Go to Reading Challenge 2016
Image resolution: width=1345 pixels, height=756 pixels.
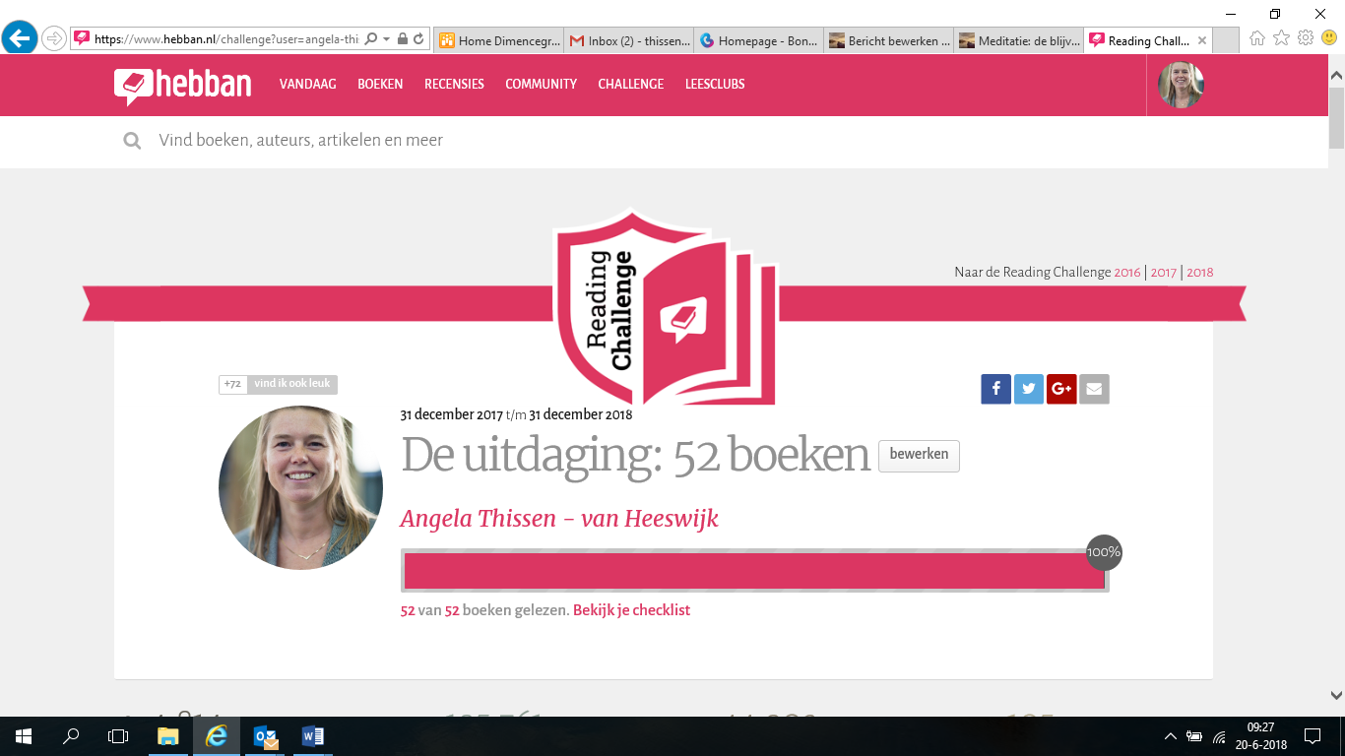(x=1126, y=273)
